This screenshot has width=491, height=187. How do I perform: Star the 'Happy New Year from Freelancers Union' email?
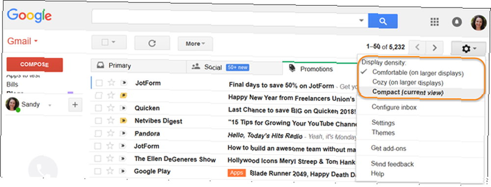point(110,95)
